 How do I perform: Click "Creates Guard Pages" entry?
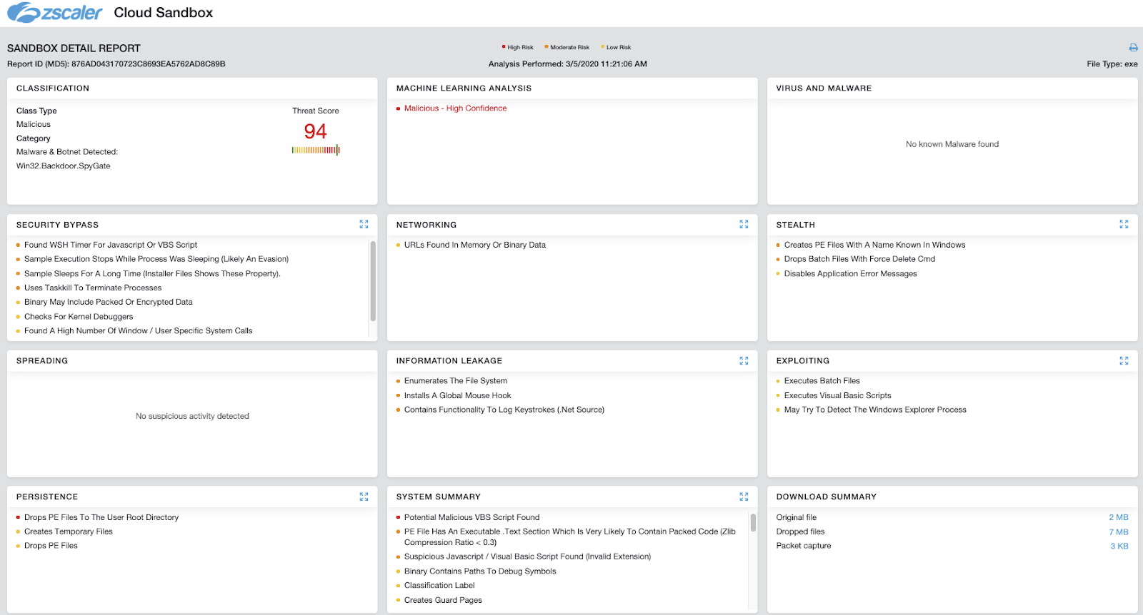pos(443,600)
